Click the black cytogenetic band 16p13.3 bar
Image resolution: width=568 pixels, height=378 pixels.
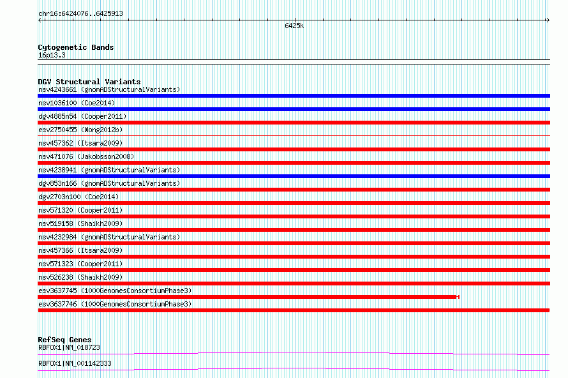tap(294, 62)
